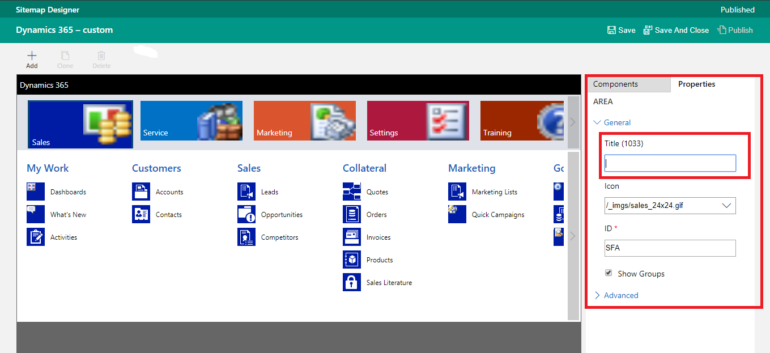Viewport: 770px width, 353px height.
Task: Select the Training area tile
Action: 522,121
